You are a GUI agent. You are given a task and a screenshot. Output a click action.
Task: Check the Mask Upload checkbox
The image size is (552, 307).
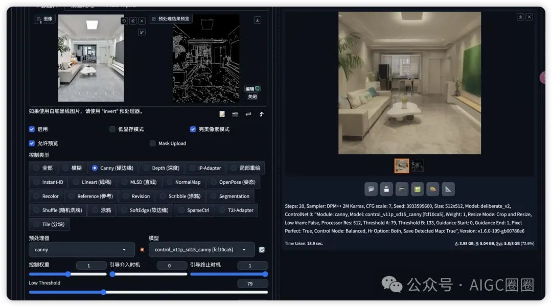tap(153, 144)
